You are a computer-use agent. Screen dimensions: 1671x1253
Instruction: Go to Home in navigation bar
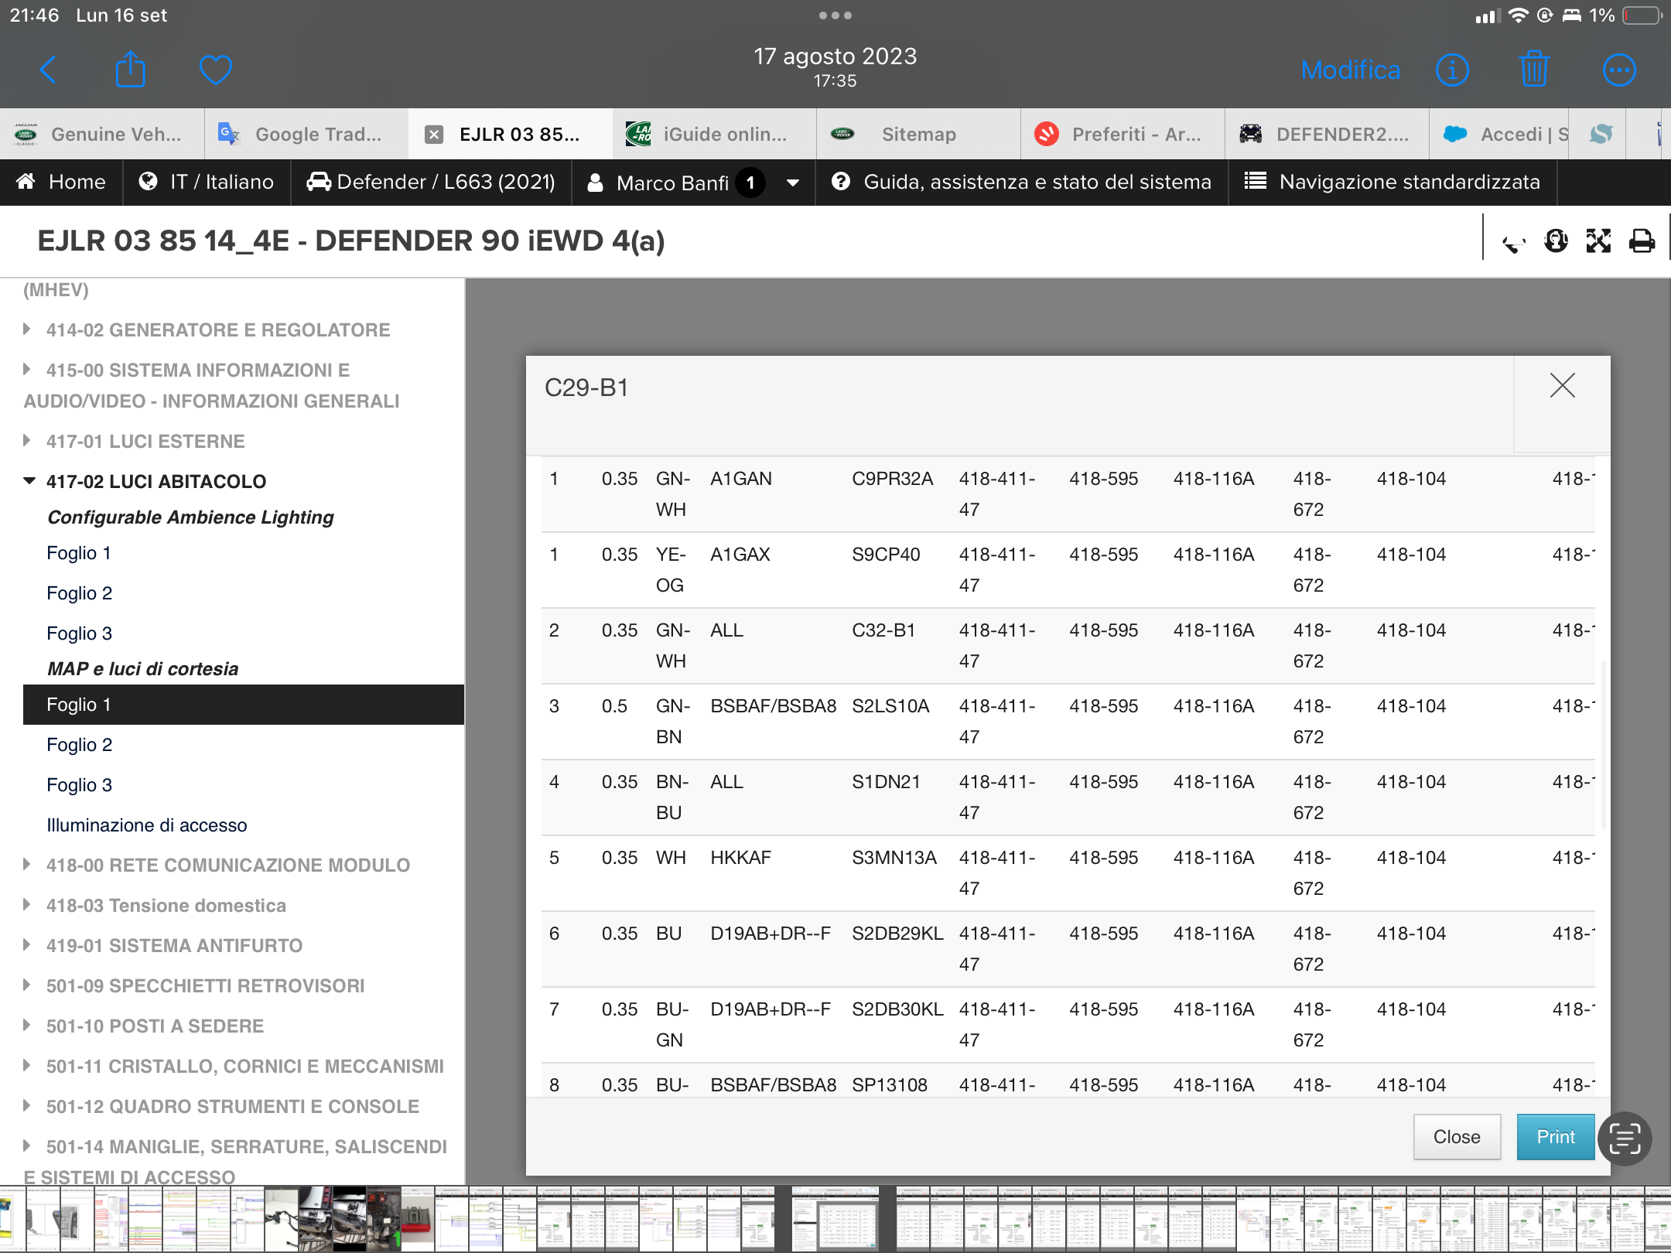coord(61,182)
